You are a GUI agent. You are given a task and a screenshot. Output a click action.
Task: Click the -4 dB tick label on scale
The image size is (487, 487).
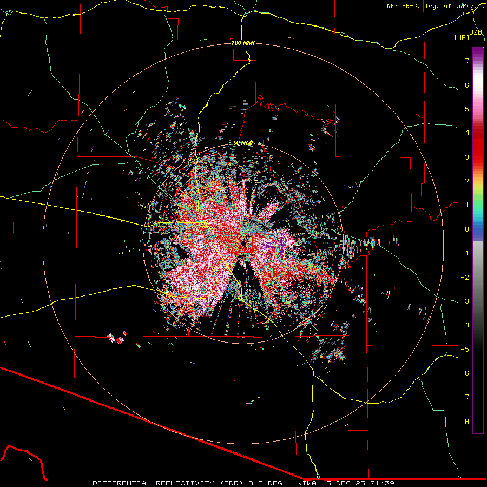(465, 325)
